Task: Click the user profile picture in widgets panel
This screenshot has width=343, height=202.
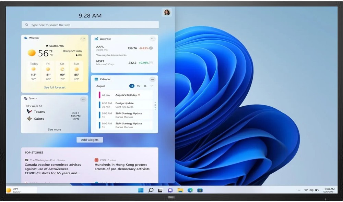Action: pos(167,12)
